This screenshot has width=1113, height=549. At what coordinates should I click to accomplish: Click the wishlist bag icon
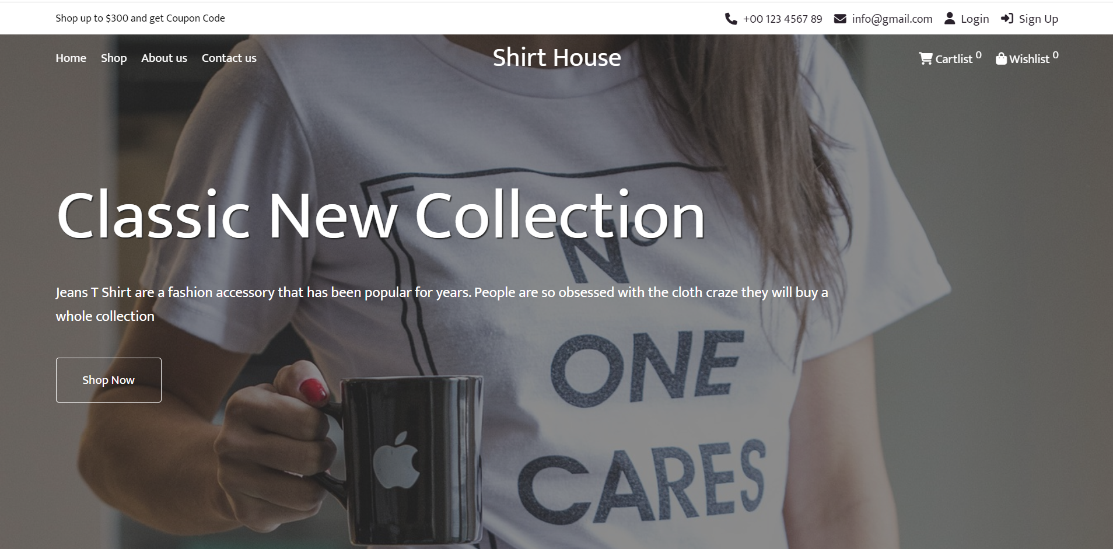pyautogui.click(x=1001, y=58)
